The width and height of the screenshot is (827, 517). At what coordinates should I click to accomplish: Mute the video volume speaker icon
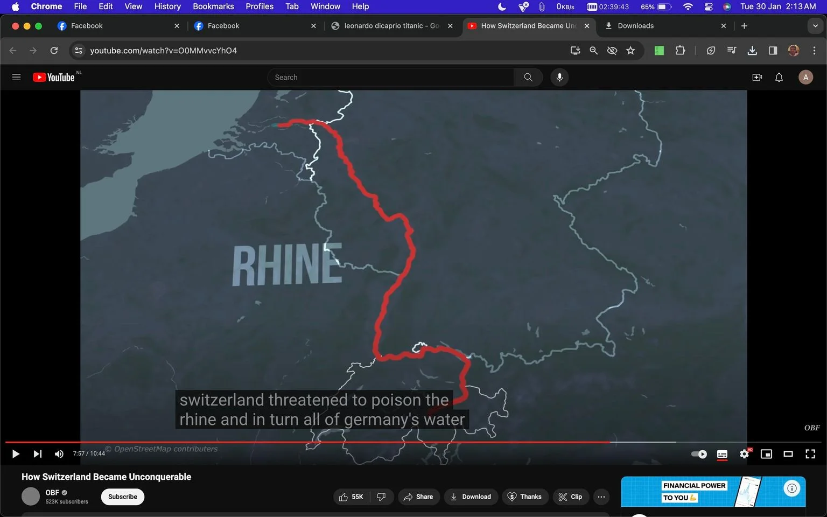pyautogui.click(x=59, y=454)
